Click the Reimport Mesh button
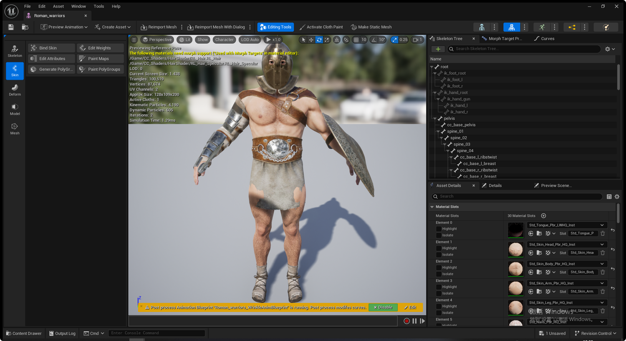This screenshot has height=341, width=626. tap(159, 27)
